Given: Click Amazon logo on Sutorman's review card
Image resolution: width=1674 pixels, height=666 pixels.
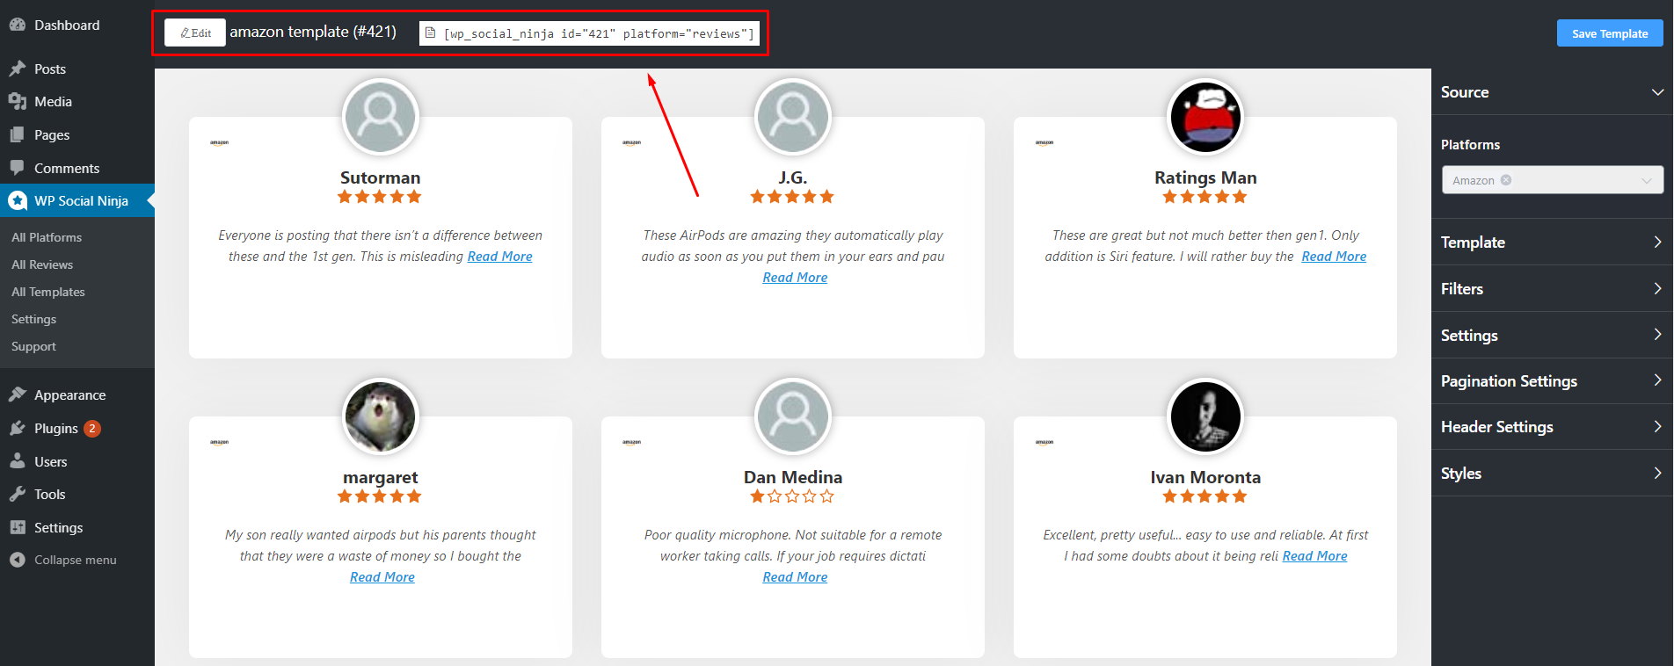Looking at the screenshot, I should click(x=219, y=142).
